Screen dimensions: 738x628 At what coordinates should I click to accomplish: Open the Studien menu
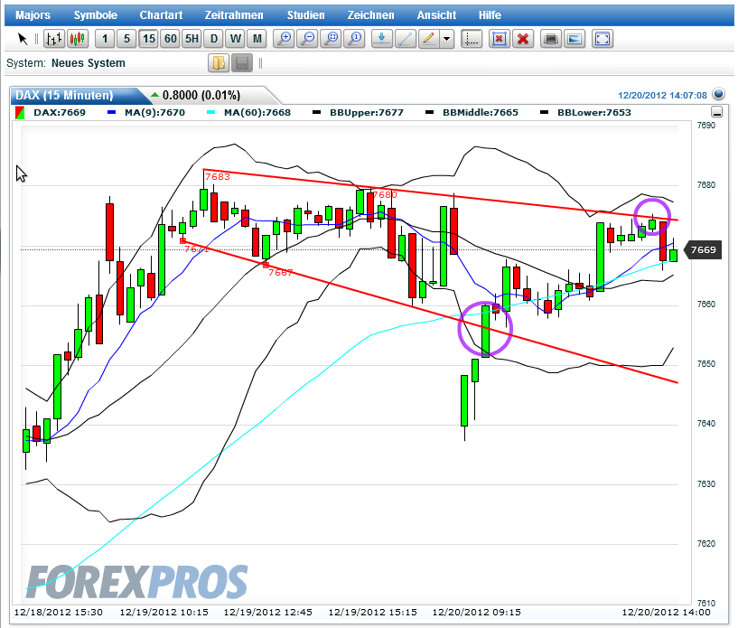click(305, 14)
